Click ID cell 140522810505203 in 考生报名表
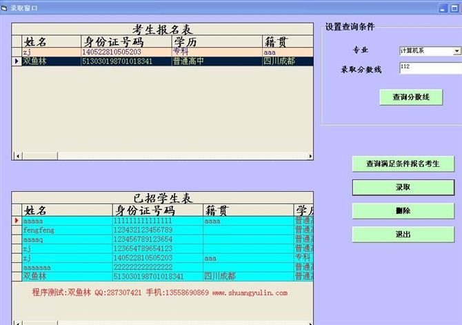 tap(126, 52)
